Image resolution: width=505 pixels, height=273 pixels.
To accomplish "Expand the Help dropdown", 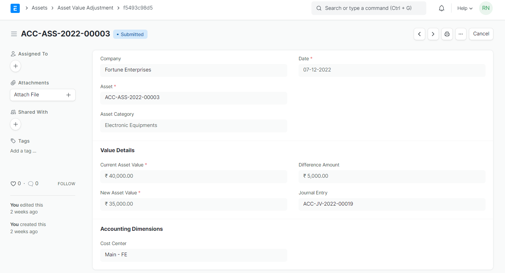I will click(465, 8).
